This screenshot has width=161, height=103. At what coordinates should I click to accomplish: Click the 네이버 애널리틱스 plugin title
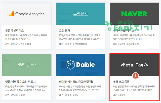[123, 31]
